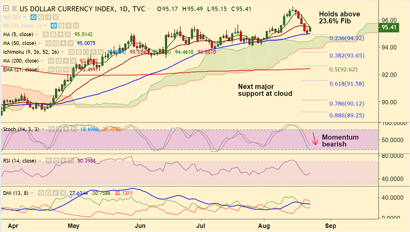This screenshot has width=410, height=232.
Task: Collapse the indicator legend with the minus box
Action: [6, 9]
